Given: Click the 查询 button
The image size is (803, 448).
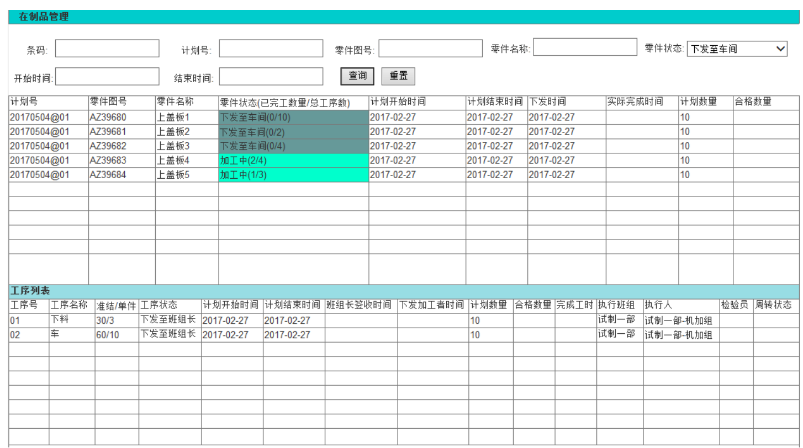Looking at the screenshot, I should (x=357, y=76).
